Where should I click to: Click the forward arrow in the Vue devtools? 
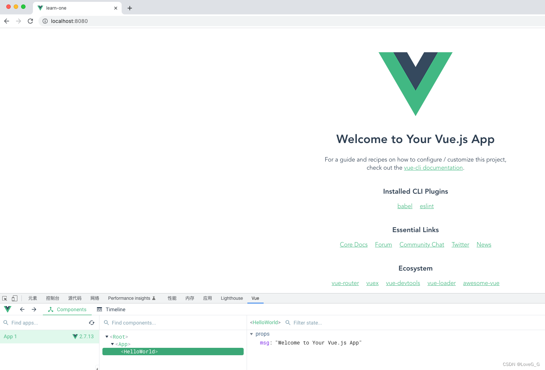34,309
